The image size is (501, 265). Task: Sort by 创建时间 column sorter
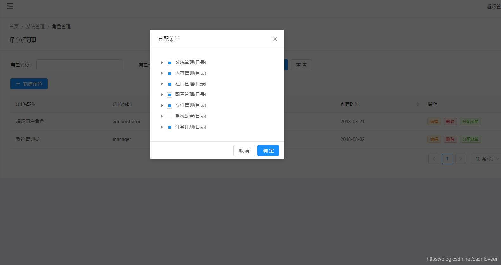[418, 104]
